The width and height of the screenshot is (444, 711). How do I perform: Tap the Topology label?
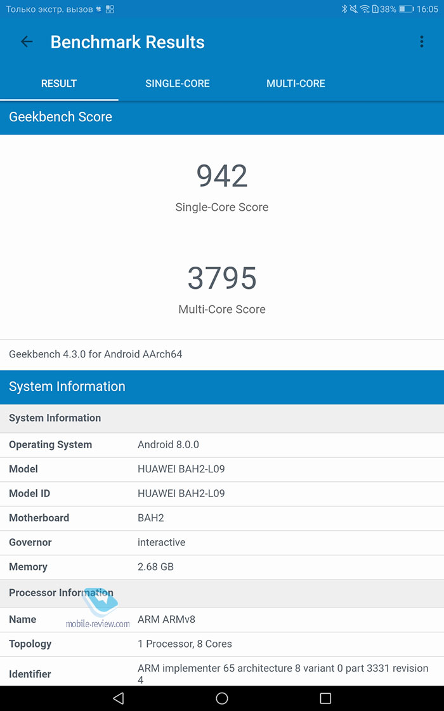30,644
